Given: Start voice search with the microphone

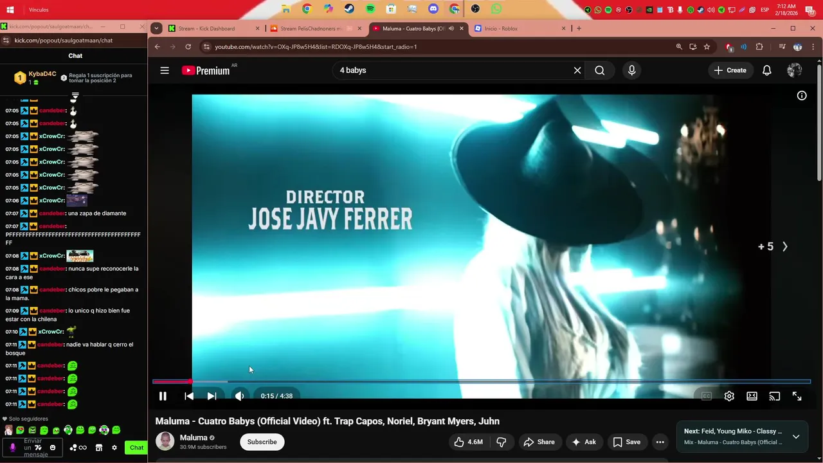Looking at the screenshot, I should point(631,70).
